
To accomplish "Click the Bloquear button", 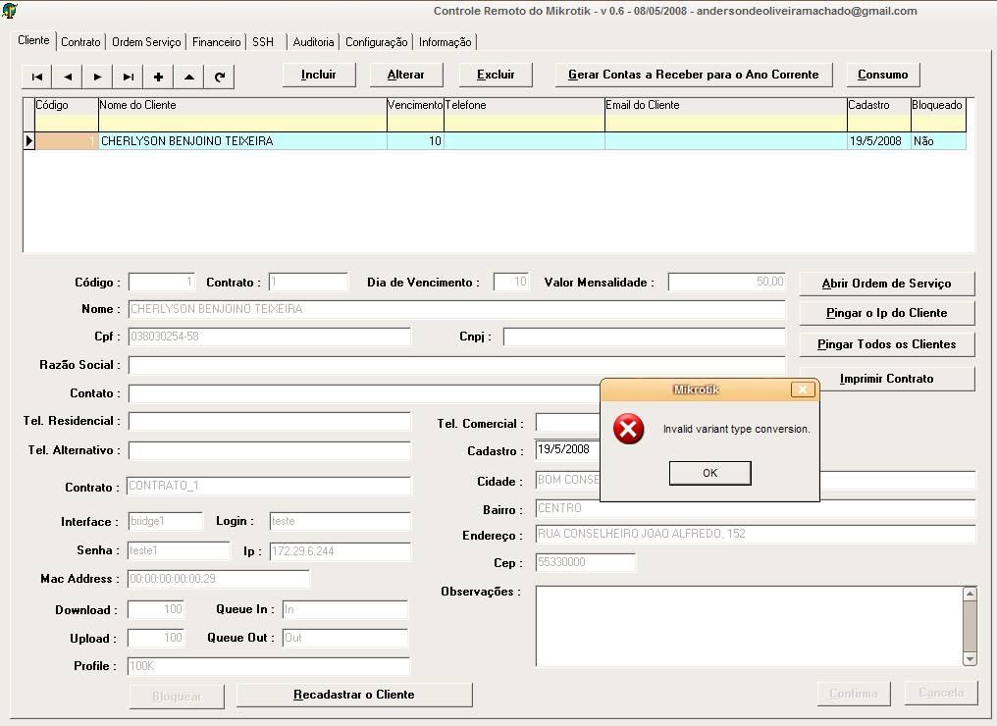I will pyautogui.click(x=177, y=697).
